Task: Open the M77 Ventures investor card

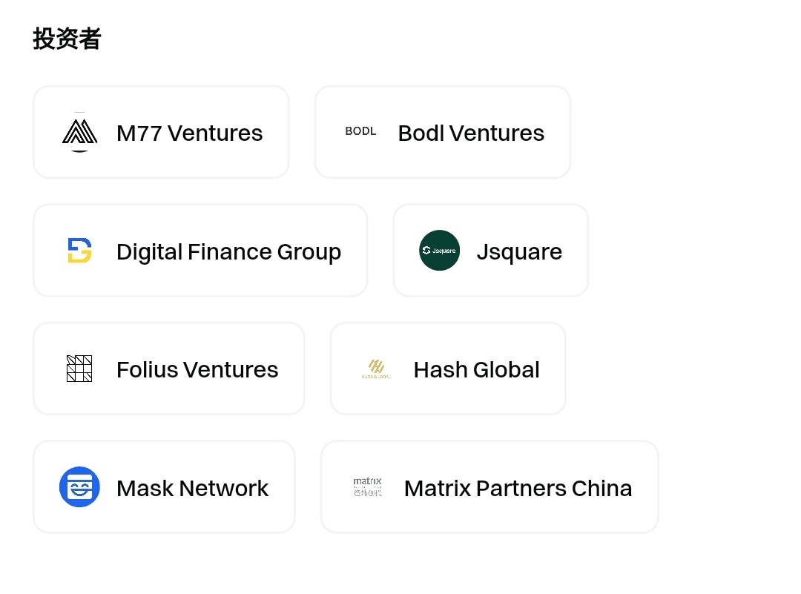Action: point(162,132)
